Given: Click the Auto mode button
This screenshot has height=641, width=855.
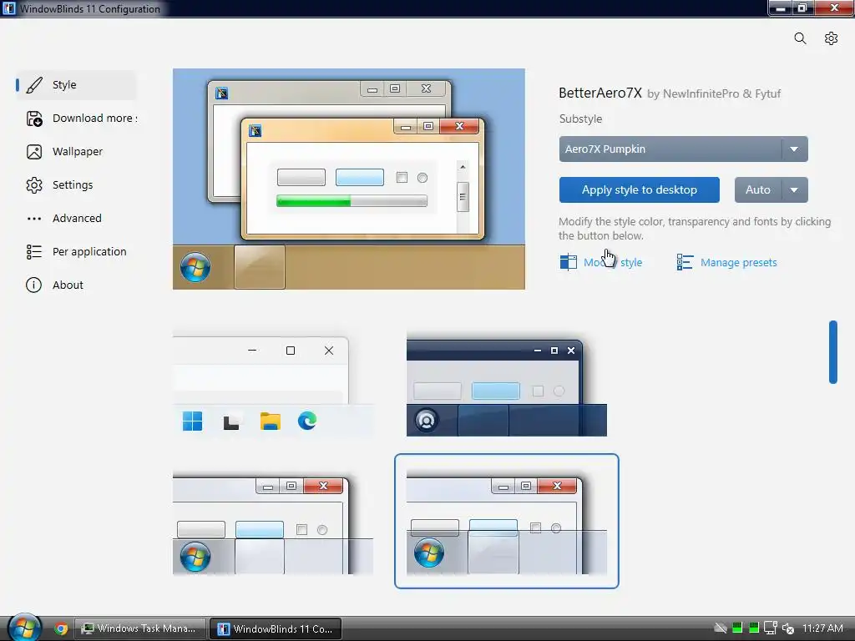Looking at the screenshot, I should [x=758, y=189].
